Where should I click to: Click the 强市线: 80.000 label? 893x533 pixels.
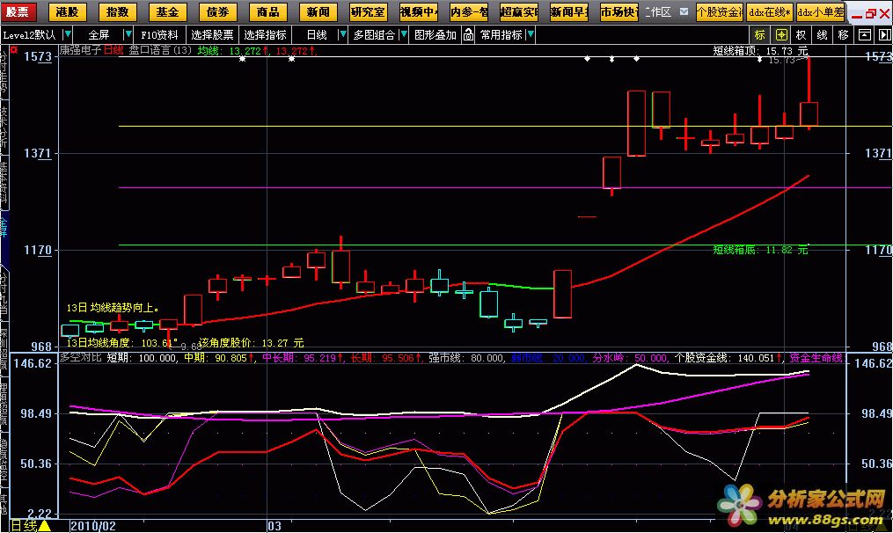(x=465, y=358)
